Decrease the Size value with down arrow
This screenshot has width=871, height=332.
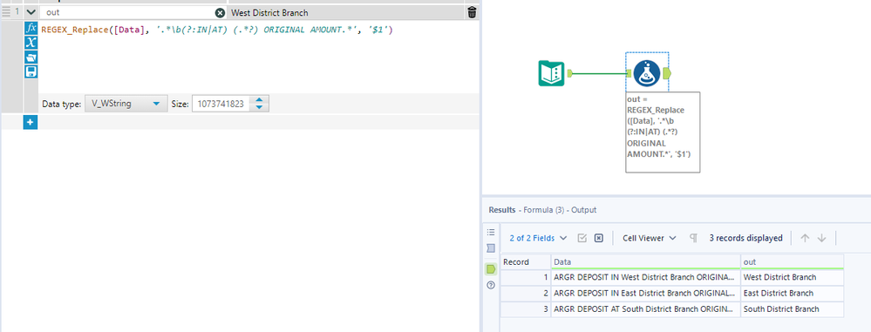click(259, 107)
